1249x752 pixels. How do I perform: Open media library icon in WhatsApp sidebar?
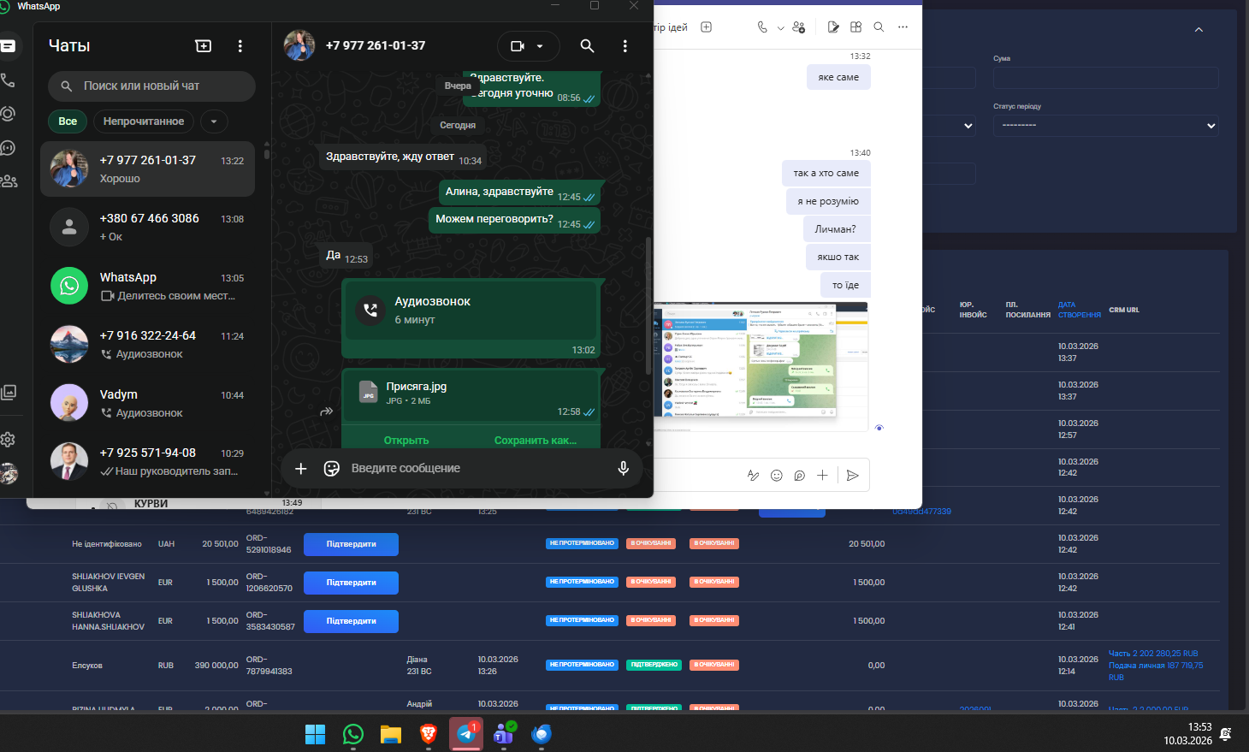coord(9,392)
